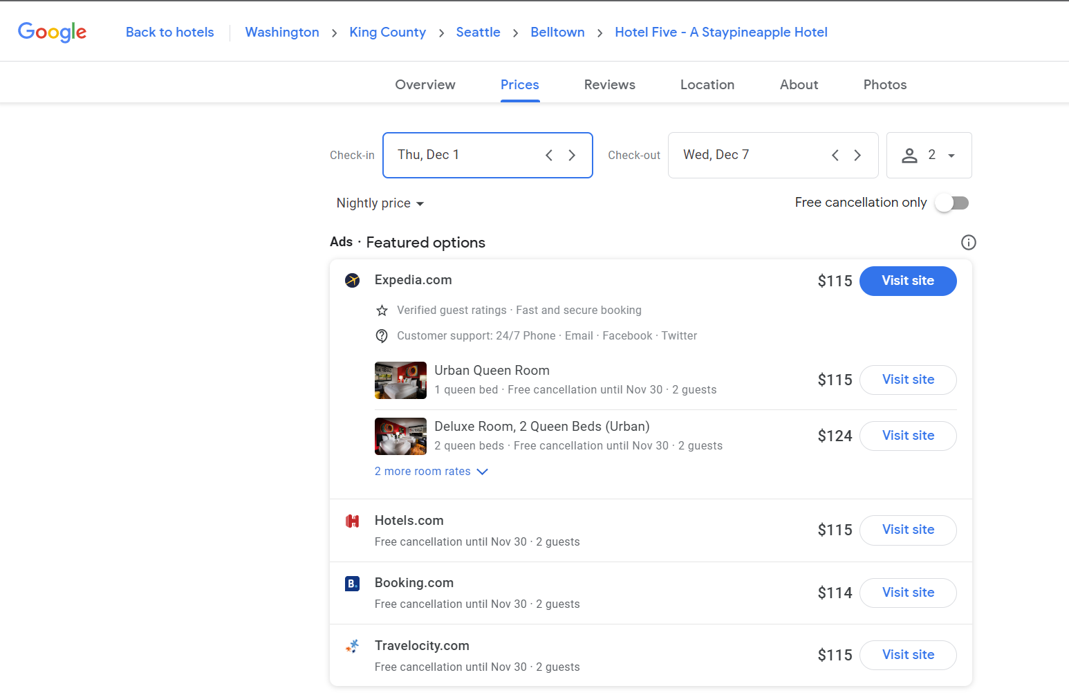Enable Free cancellation only toggle
Image resolution: width=1069 pixels, height=695 pixels.
coord(951,203)
